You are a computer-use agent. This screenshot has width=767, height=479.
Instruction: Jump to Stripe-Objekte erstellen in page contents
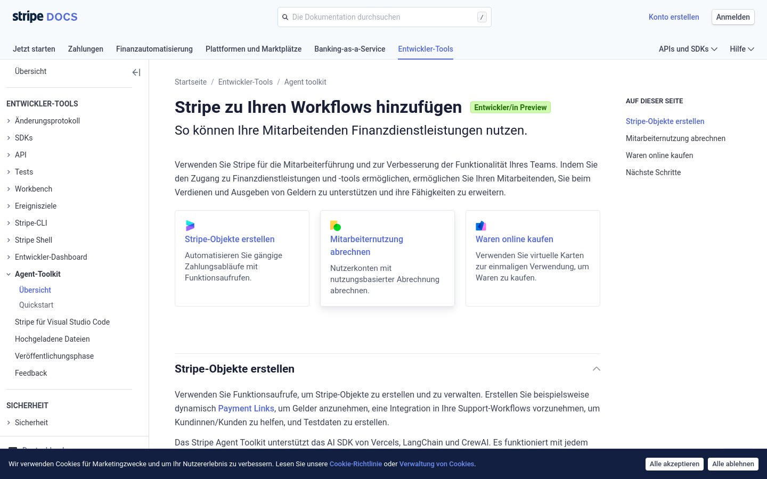(x=665, y=121)
